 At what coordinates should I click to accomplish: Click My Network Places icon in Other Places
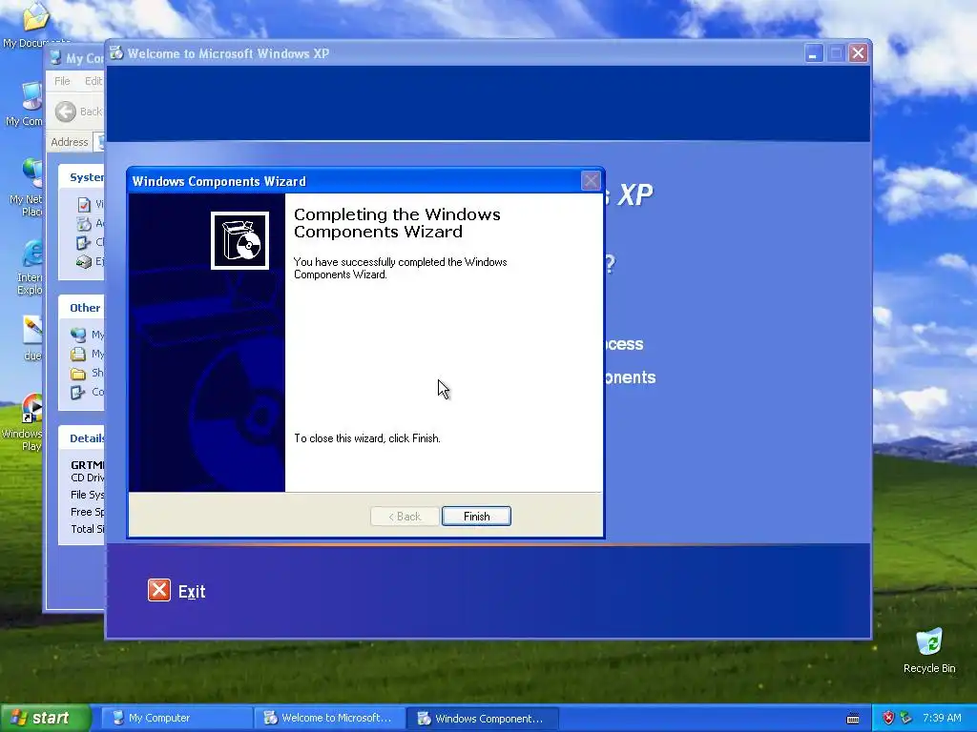[x=78, y=335]
